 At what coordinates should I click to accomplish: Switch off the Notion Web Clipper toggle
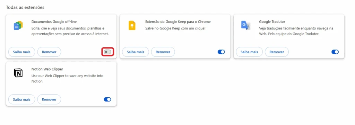point(107,99)
